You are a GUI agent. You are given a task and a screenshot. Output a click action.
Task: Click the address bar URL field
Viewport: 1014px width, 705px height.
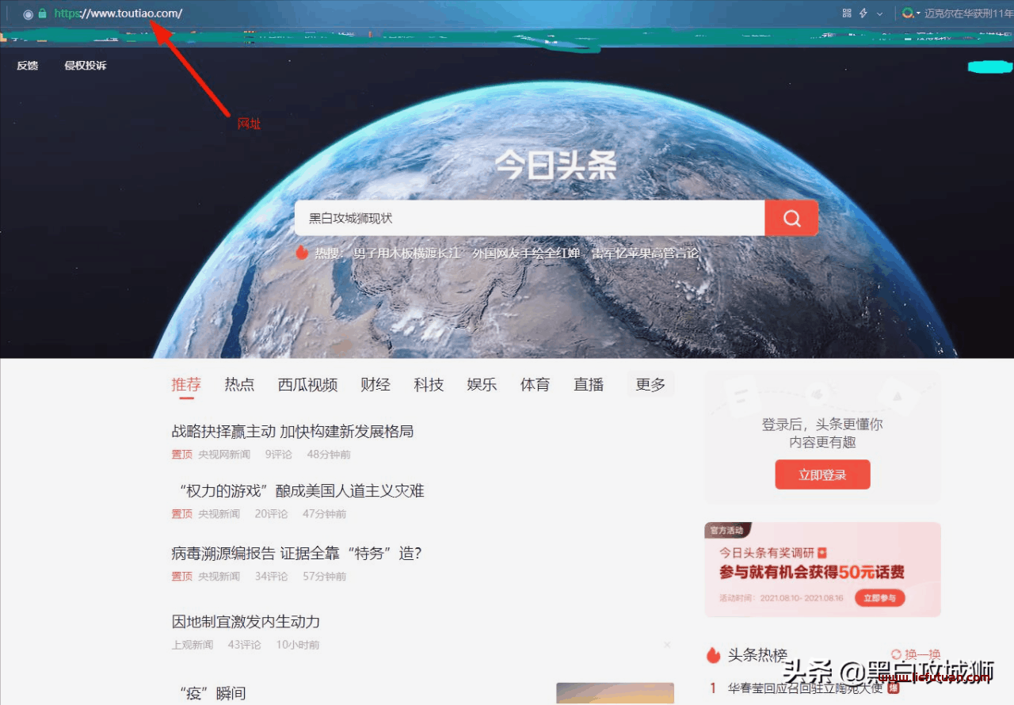click(x=119, y=13)
